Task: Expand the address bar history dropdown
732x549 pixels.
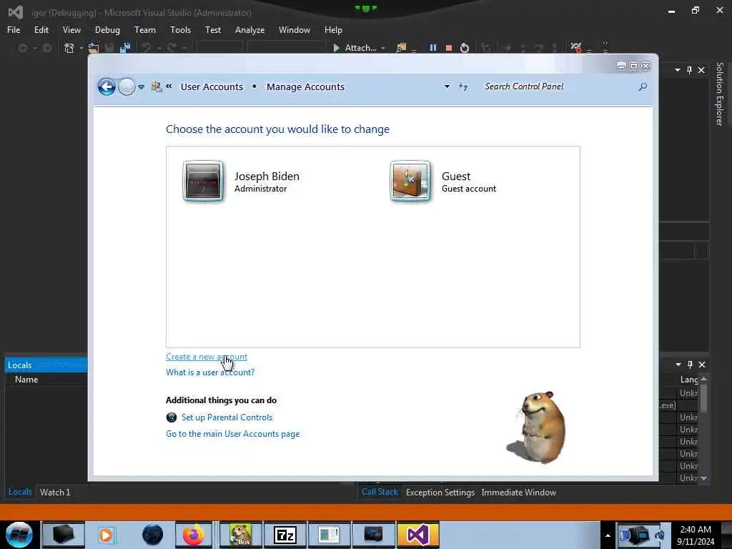Action: (x=447, y=86)
